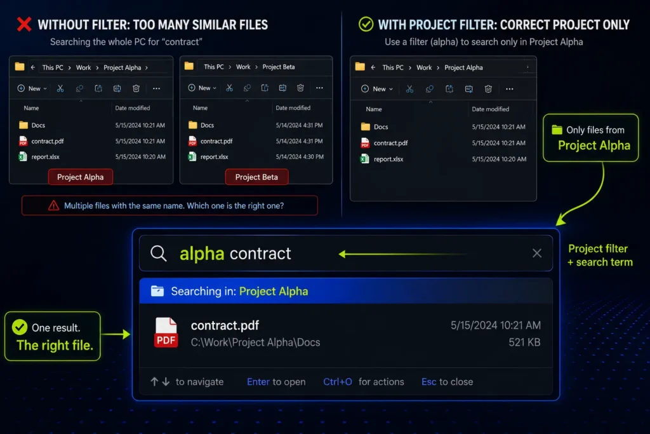This screenshot has width=650, height=434.
Task: Sort by Date modified in right Project Alpha window
Action: 491,109
